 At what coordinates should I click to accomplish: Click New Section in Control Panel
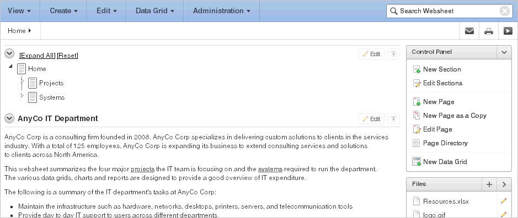(x=442, y=69)
